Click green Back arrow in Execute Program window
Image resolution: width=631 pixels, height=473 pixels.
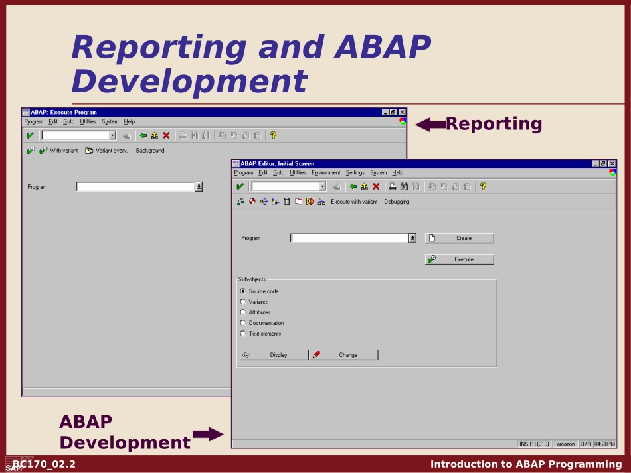[x=143, y=135]
